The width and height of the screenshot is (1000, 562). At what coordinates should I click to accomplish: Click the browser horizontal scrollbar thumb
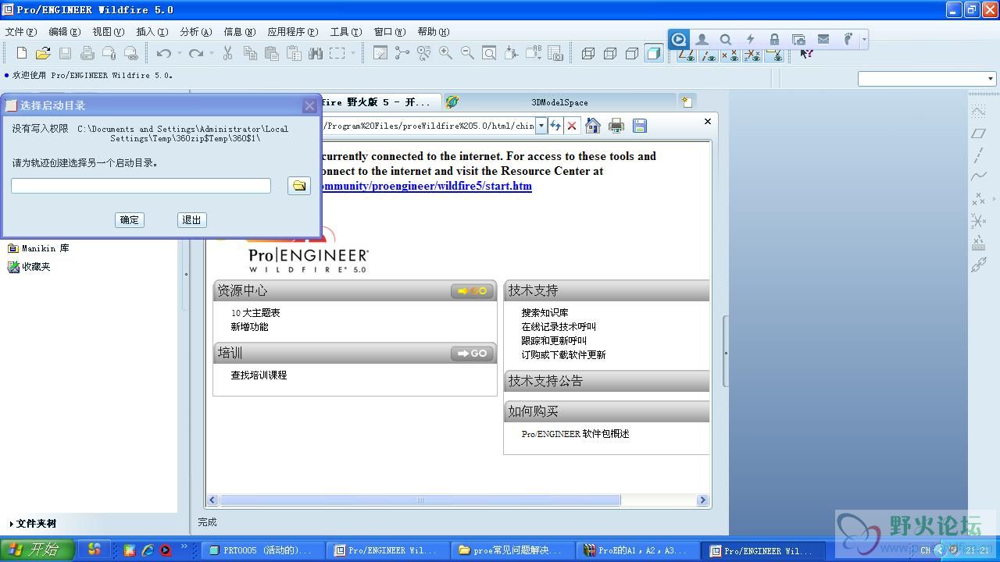(420, 500)
